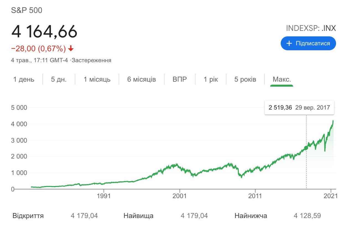Click the Підписатися follow button
Screen dimensions: 354x228
click(x=308, y=44)
